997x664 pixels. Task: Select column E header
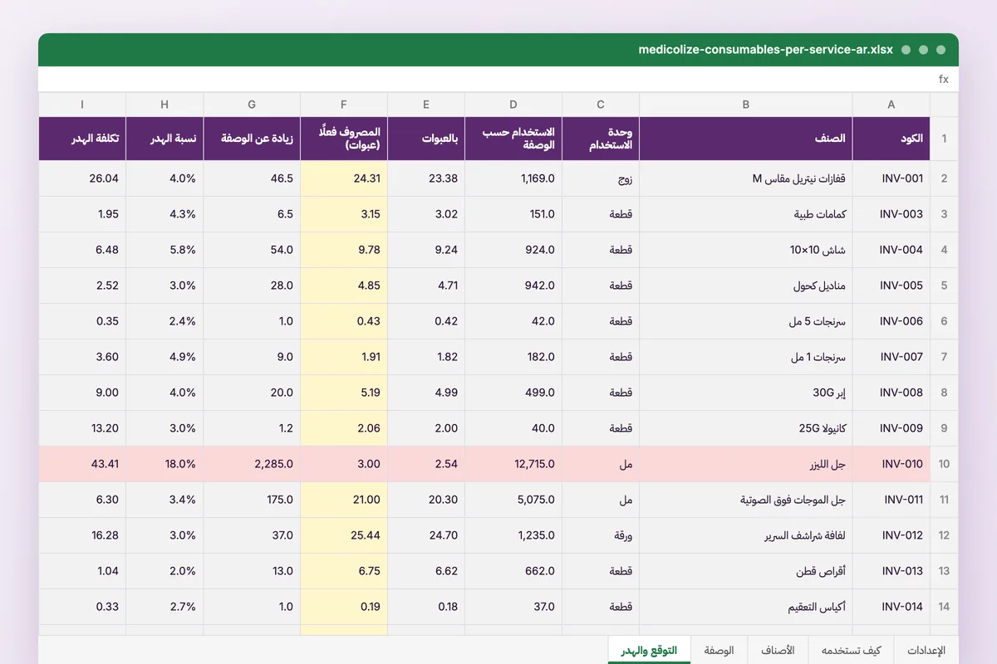pyautogui.click(x=426, y=105)
